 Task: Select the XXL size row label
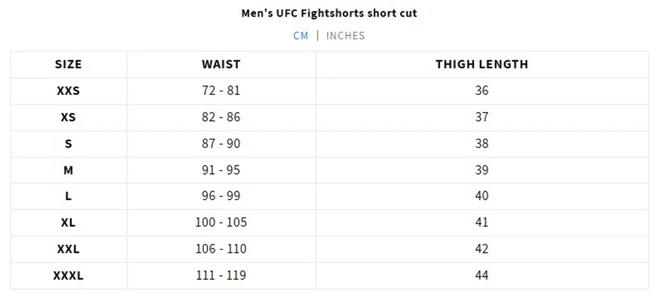pos(68,249)
